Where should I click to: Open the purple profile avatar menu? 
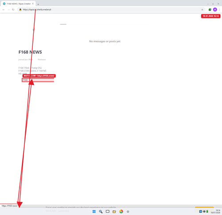tap(215, 10)
